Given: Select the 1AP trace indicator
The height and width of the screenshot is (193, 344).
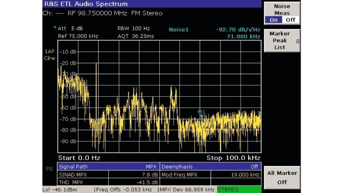Looking at the screenshot, I should click(49, 52).
